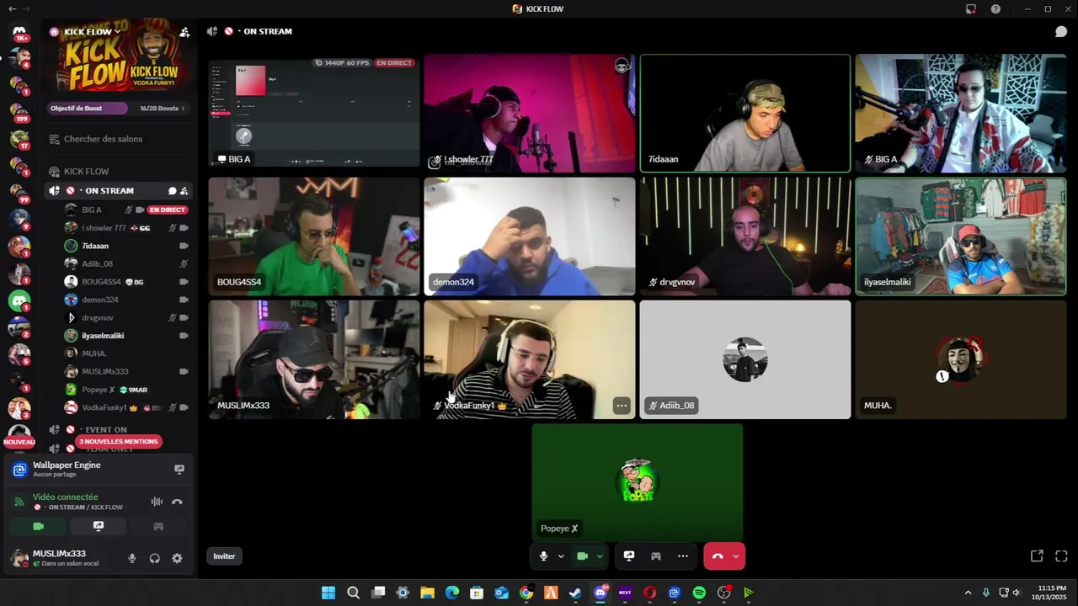Focus BOUG4SS4 video tile
The image size is (1078, 606).
pos(314,237)
